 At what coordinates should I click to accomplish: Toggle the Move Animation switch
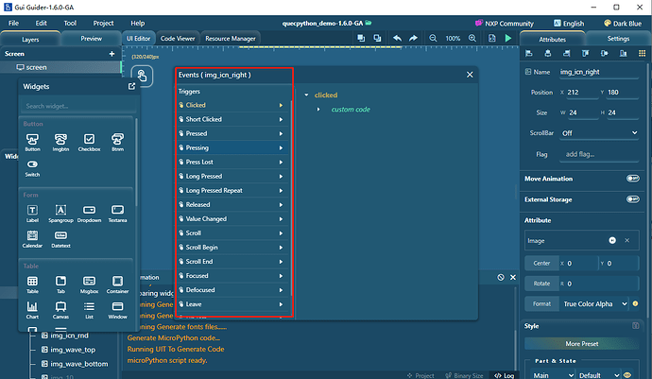pyautogui.click(x=632, y=178)
